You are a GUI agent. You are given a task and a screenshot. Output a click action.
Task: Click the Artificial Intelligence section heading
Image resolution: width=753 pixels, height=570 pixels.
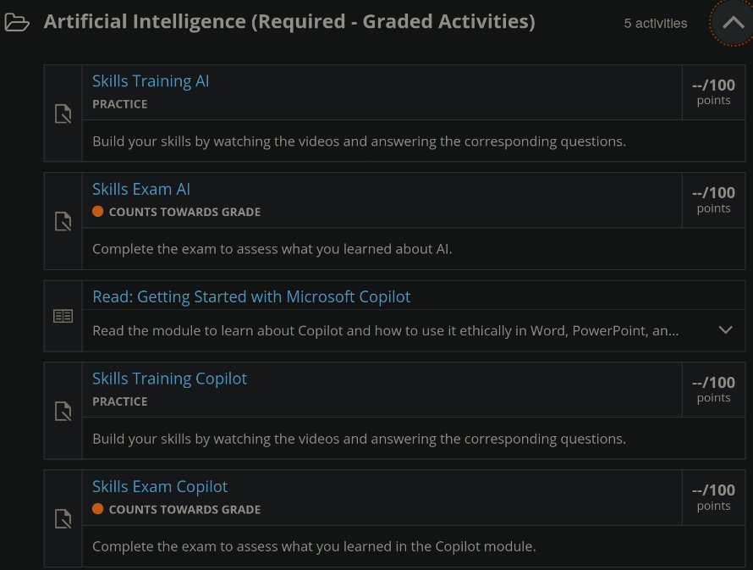pyautogui.click(x=289, y=22)
